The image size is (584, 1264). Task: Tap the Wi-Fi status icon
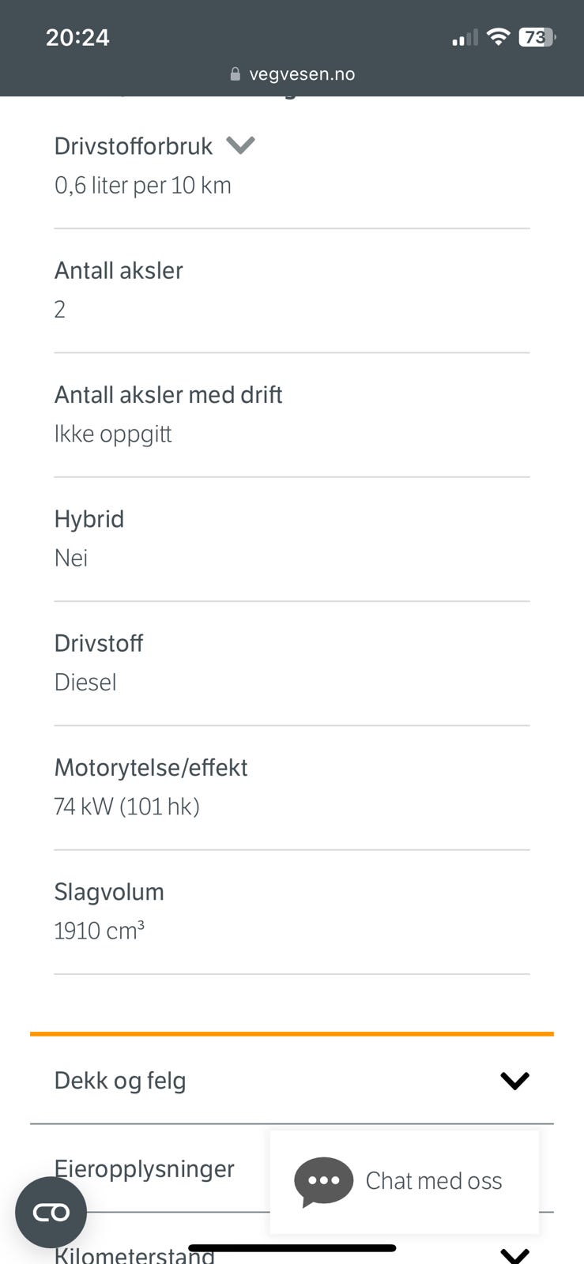(x=498, y=36)
